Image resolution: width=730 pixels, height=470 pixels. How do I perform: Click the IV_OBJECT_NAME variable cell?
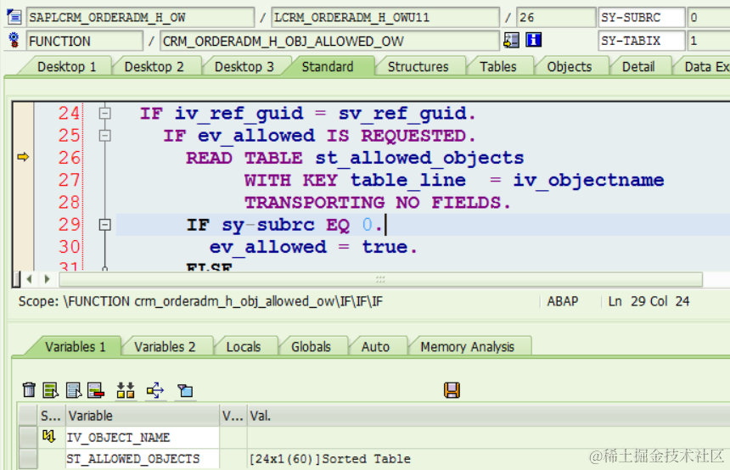142,438
